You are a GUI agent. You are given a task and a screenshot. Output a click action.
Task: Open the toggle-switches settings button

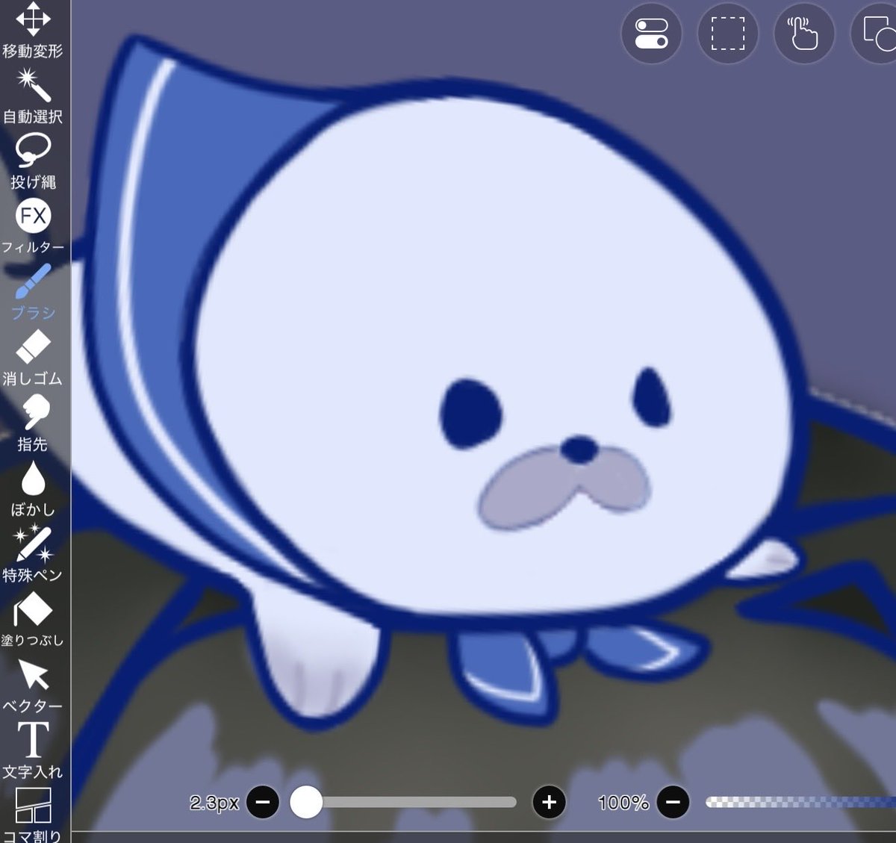(651, 34)
